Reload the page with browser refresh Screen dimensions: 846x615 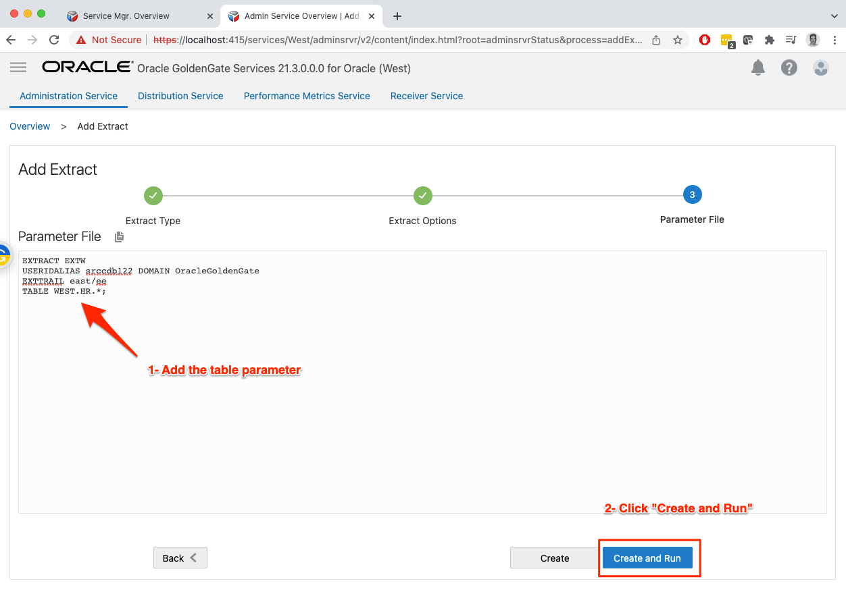coord(54,40)
